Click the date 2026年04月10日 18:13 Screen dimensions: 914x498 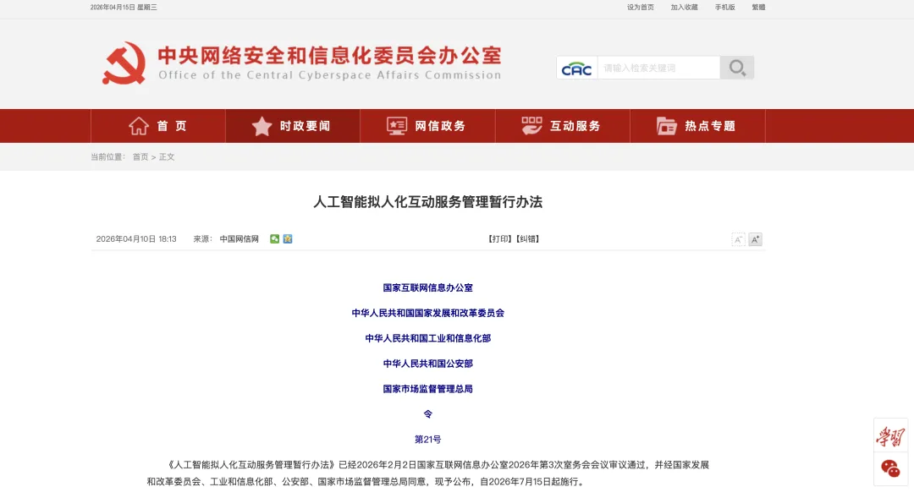pyautogui.click(x=135, y=238)
